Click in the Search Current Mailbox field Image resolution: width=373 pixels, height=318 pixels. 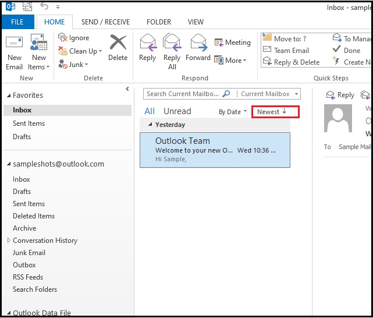coord(183,94)
